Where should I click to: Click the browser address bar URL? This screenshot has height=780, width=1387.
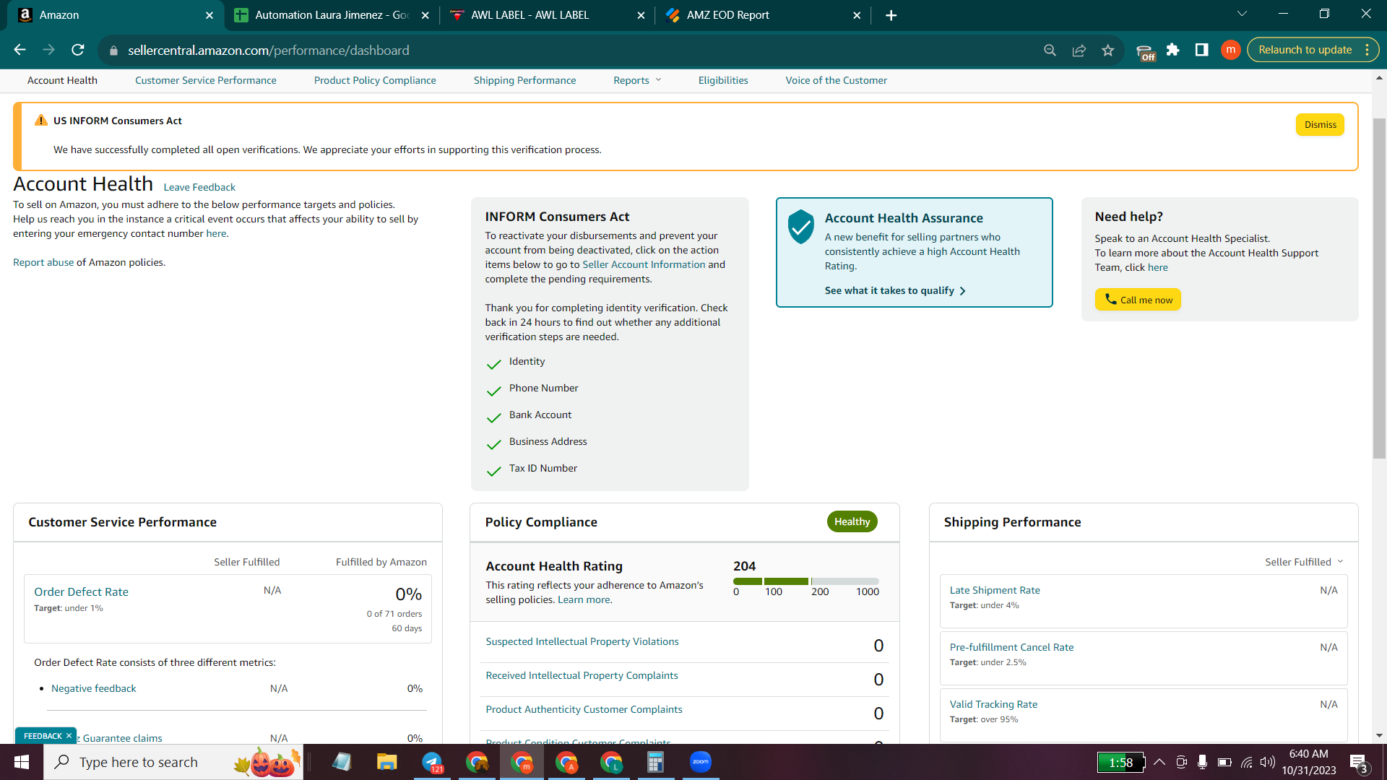point(269,51)
